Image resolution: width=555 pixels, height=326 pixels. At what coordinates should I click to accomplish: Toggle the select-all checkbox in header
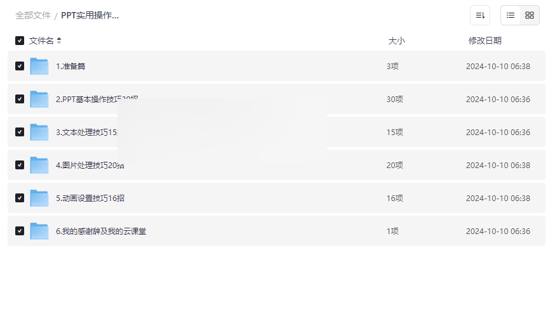coord(20,41)
